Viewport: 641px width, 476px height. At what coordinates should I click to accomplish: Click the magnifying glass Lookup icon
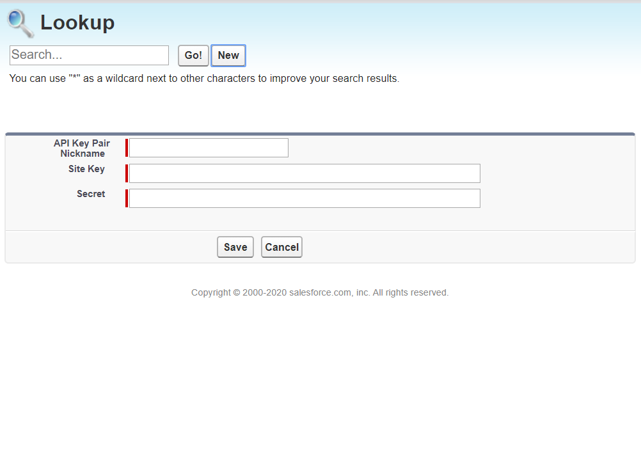click(19, 22)
